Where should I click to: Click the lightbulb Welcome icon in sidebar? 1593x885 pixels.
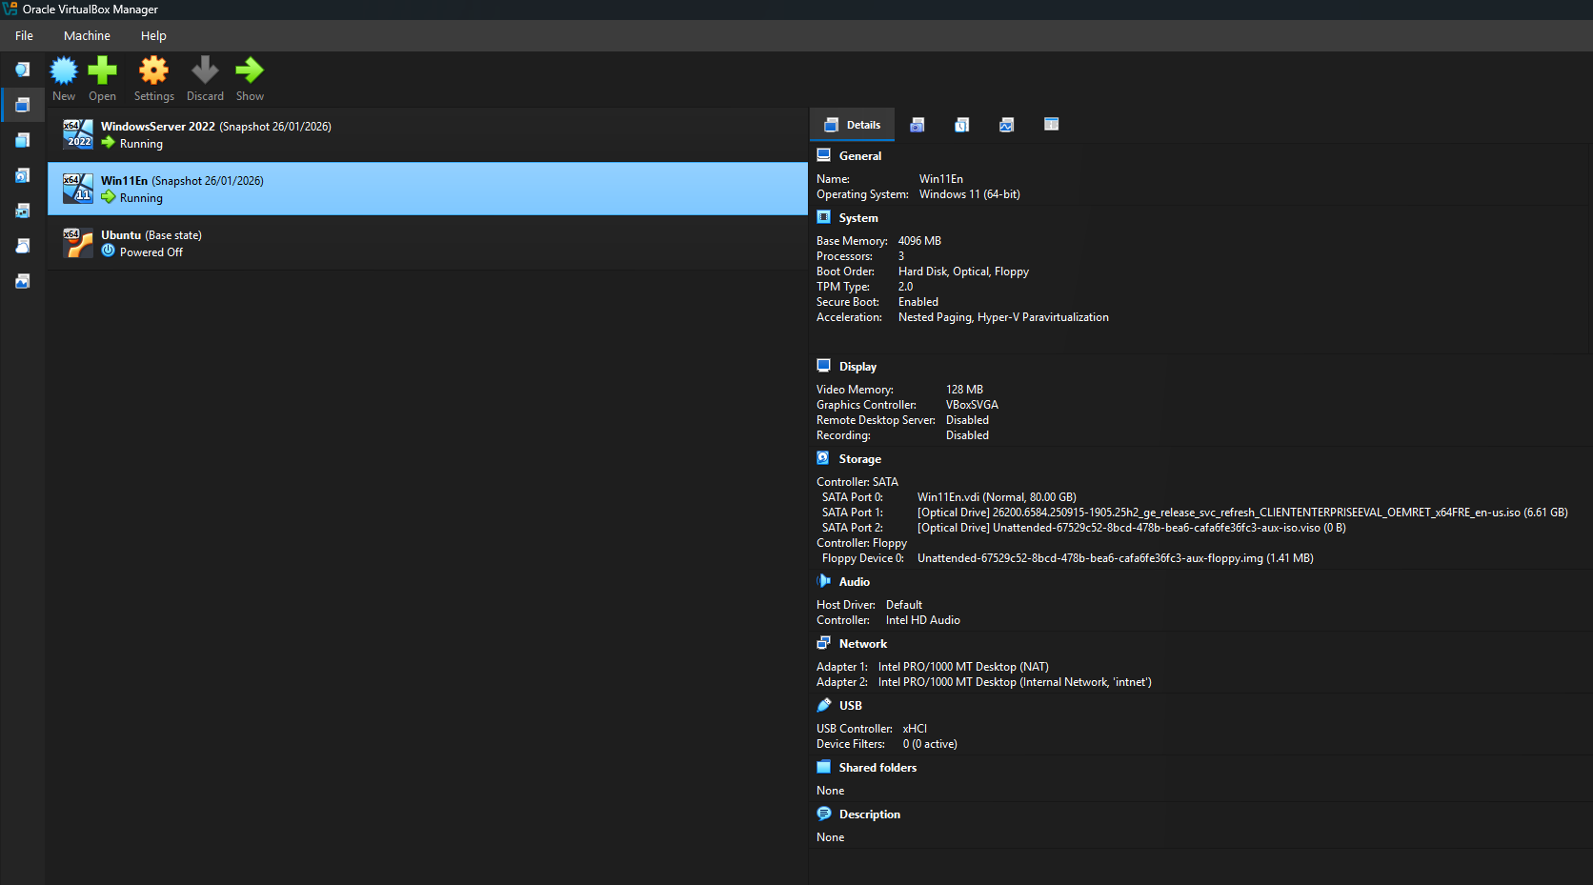[23, 70]
